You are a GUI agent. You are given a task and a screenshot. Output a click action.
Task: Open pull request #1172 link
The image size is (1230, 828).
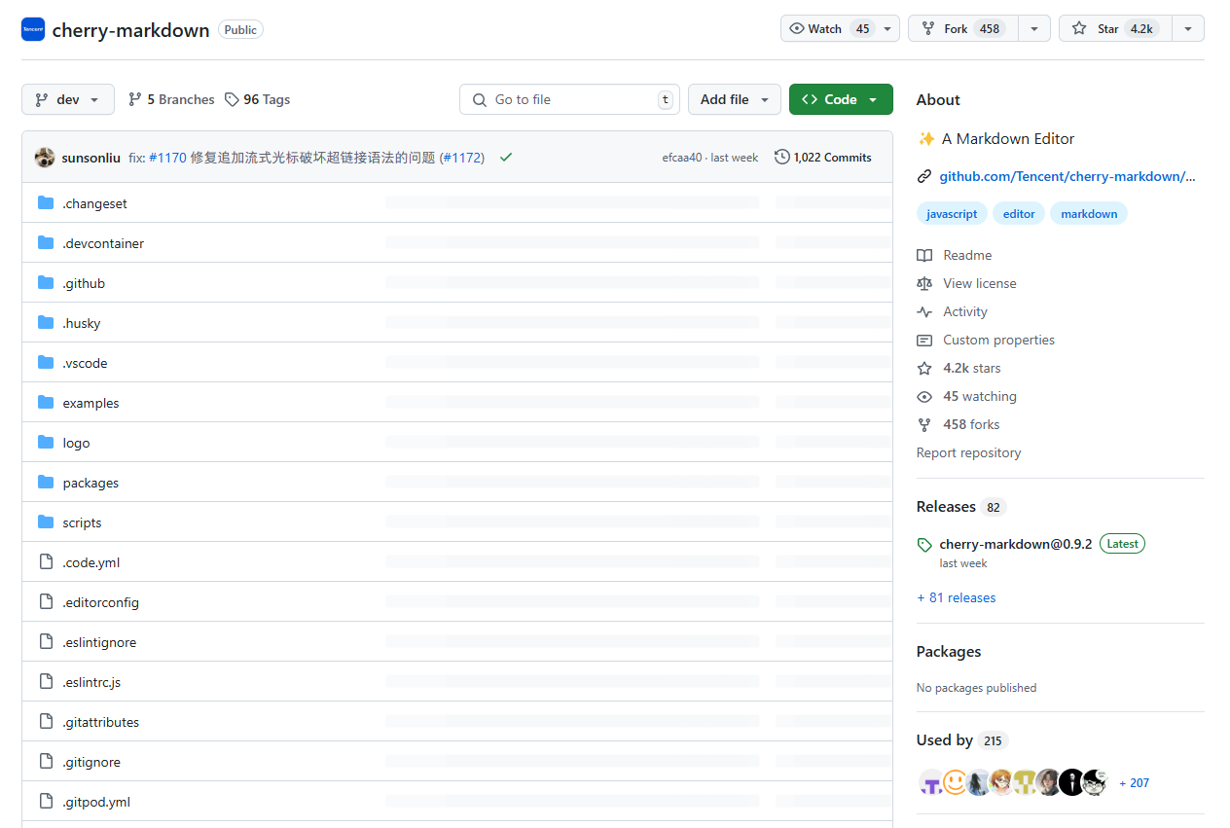coord(462,157)
